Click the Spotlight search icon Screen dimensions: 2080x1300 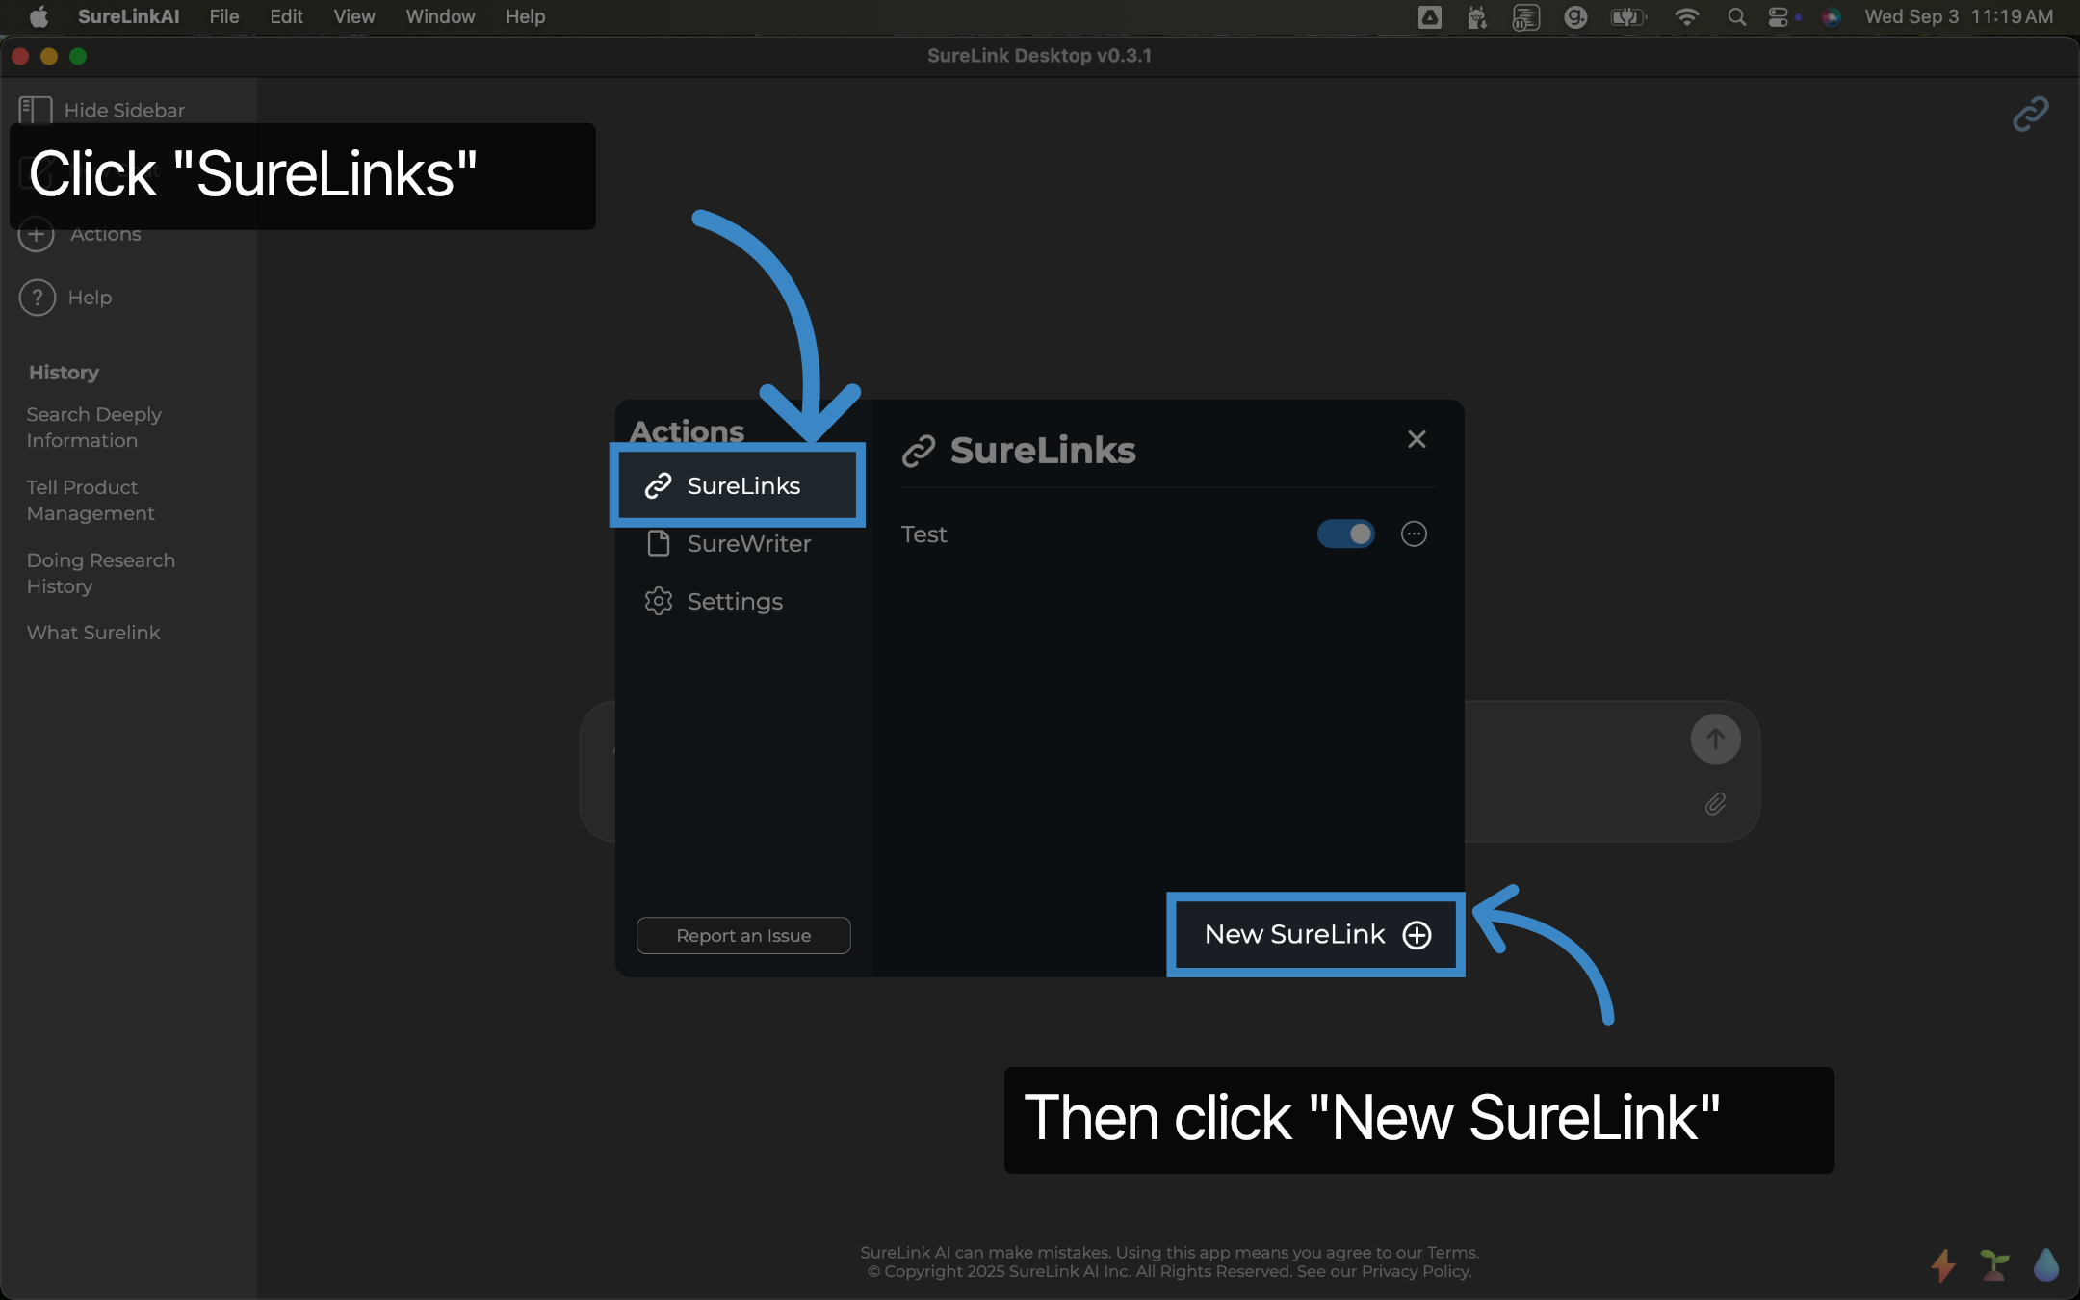pos(1736,16)
